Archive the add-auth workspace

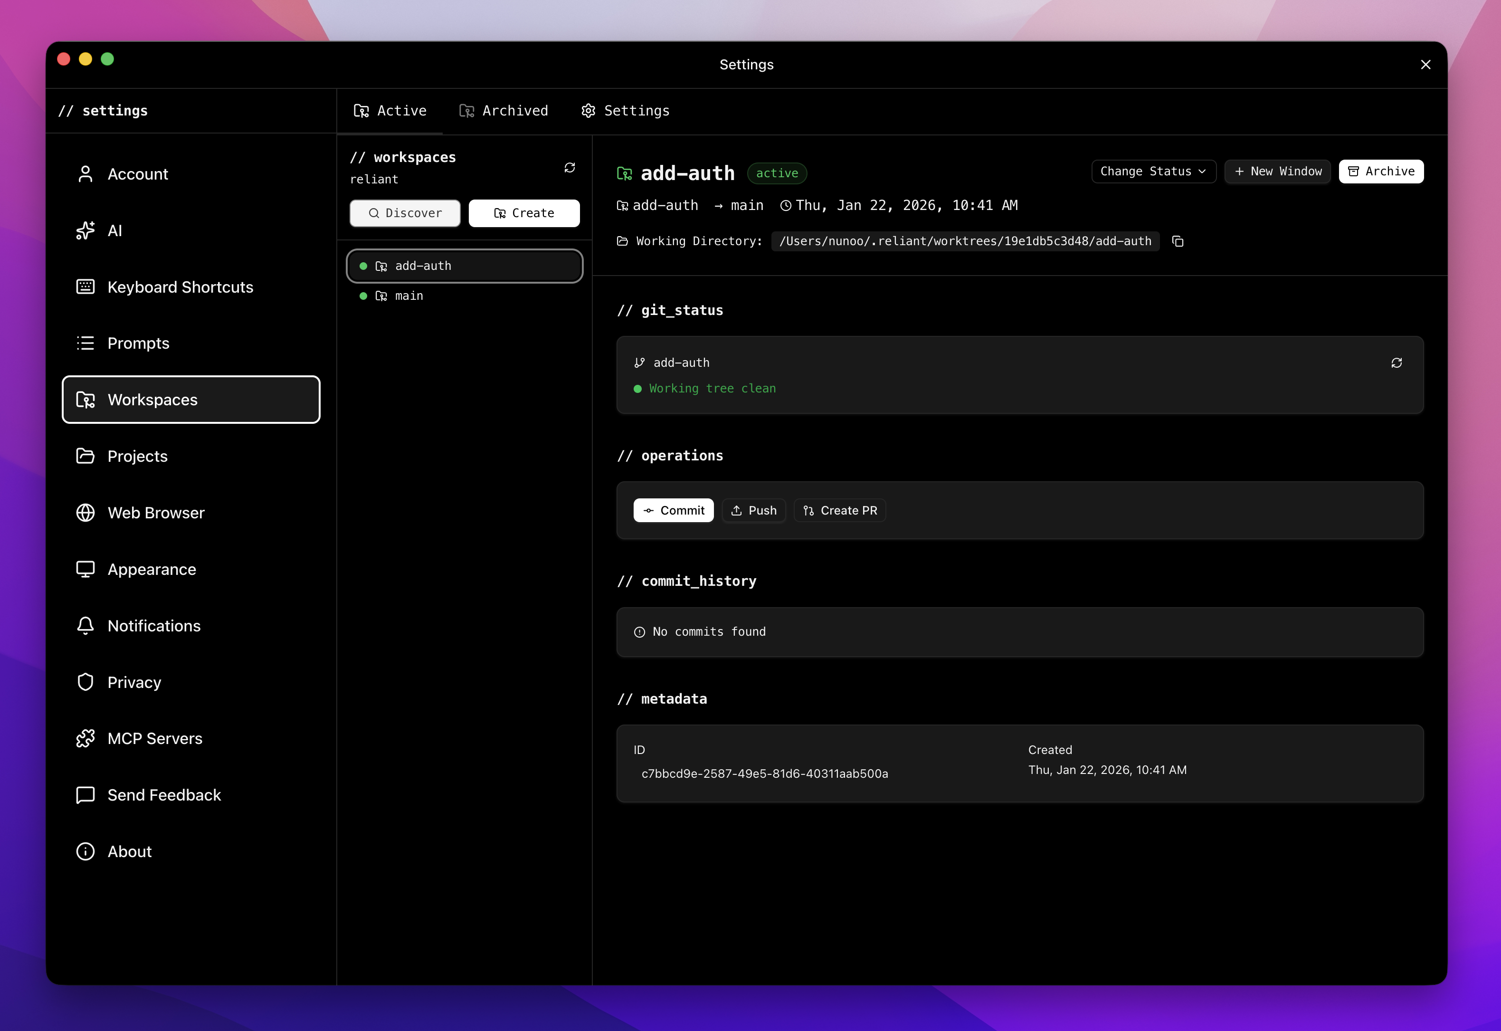tap(1381, 171)
